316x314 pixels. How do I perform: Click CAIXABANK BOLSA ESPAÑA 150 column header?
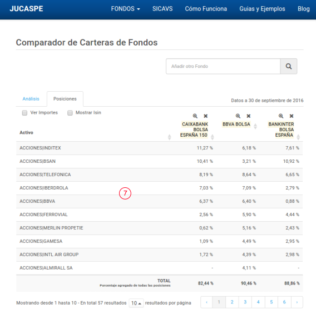[x=194, y=129]
